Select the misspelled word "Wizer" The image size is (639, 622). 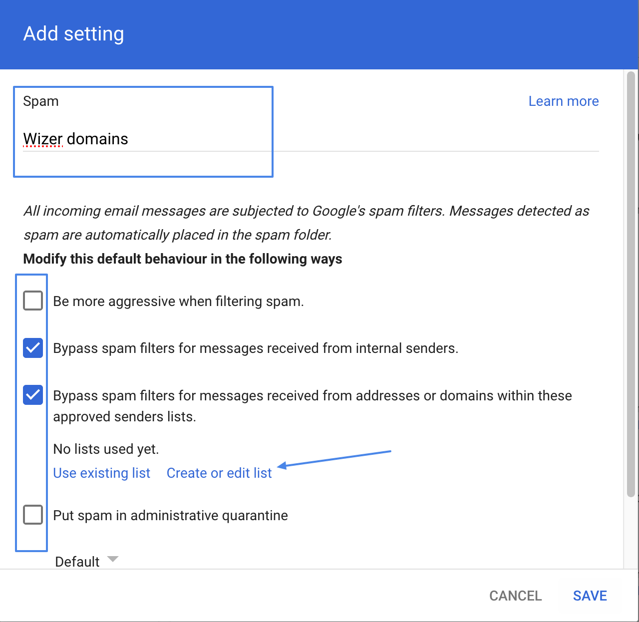43,139
